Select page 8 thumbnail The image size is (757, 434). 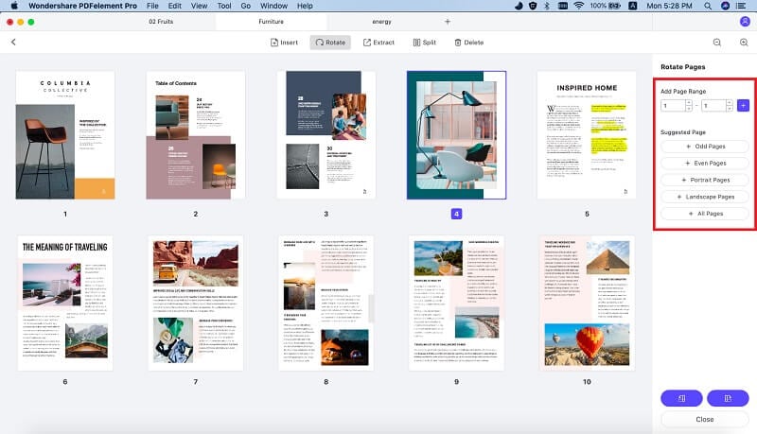pyautogui.click(x=326, y=303)
